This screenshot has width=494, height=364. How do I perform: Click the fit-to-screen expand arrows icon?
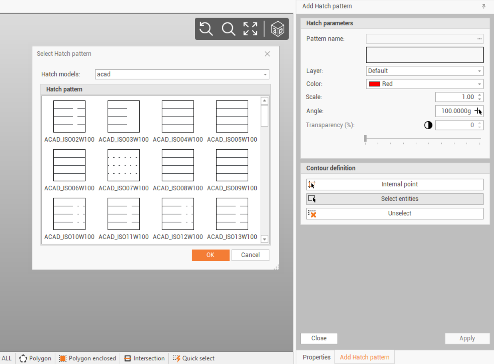point(250,29)
